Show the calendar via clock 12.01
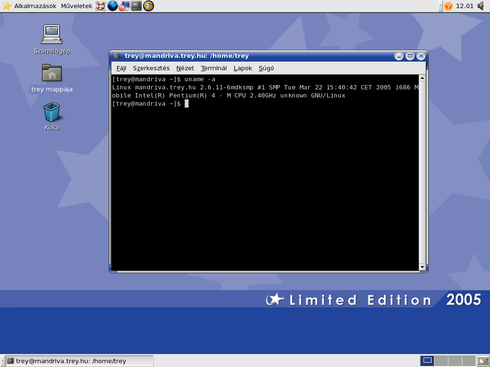490x367 pixels. point(465,6)
